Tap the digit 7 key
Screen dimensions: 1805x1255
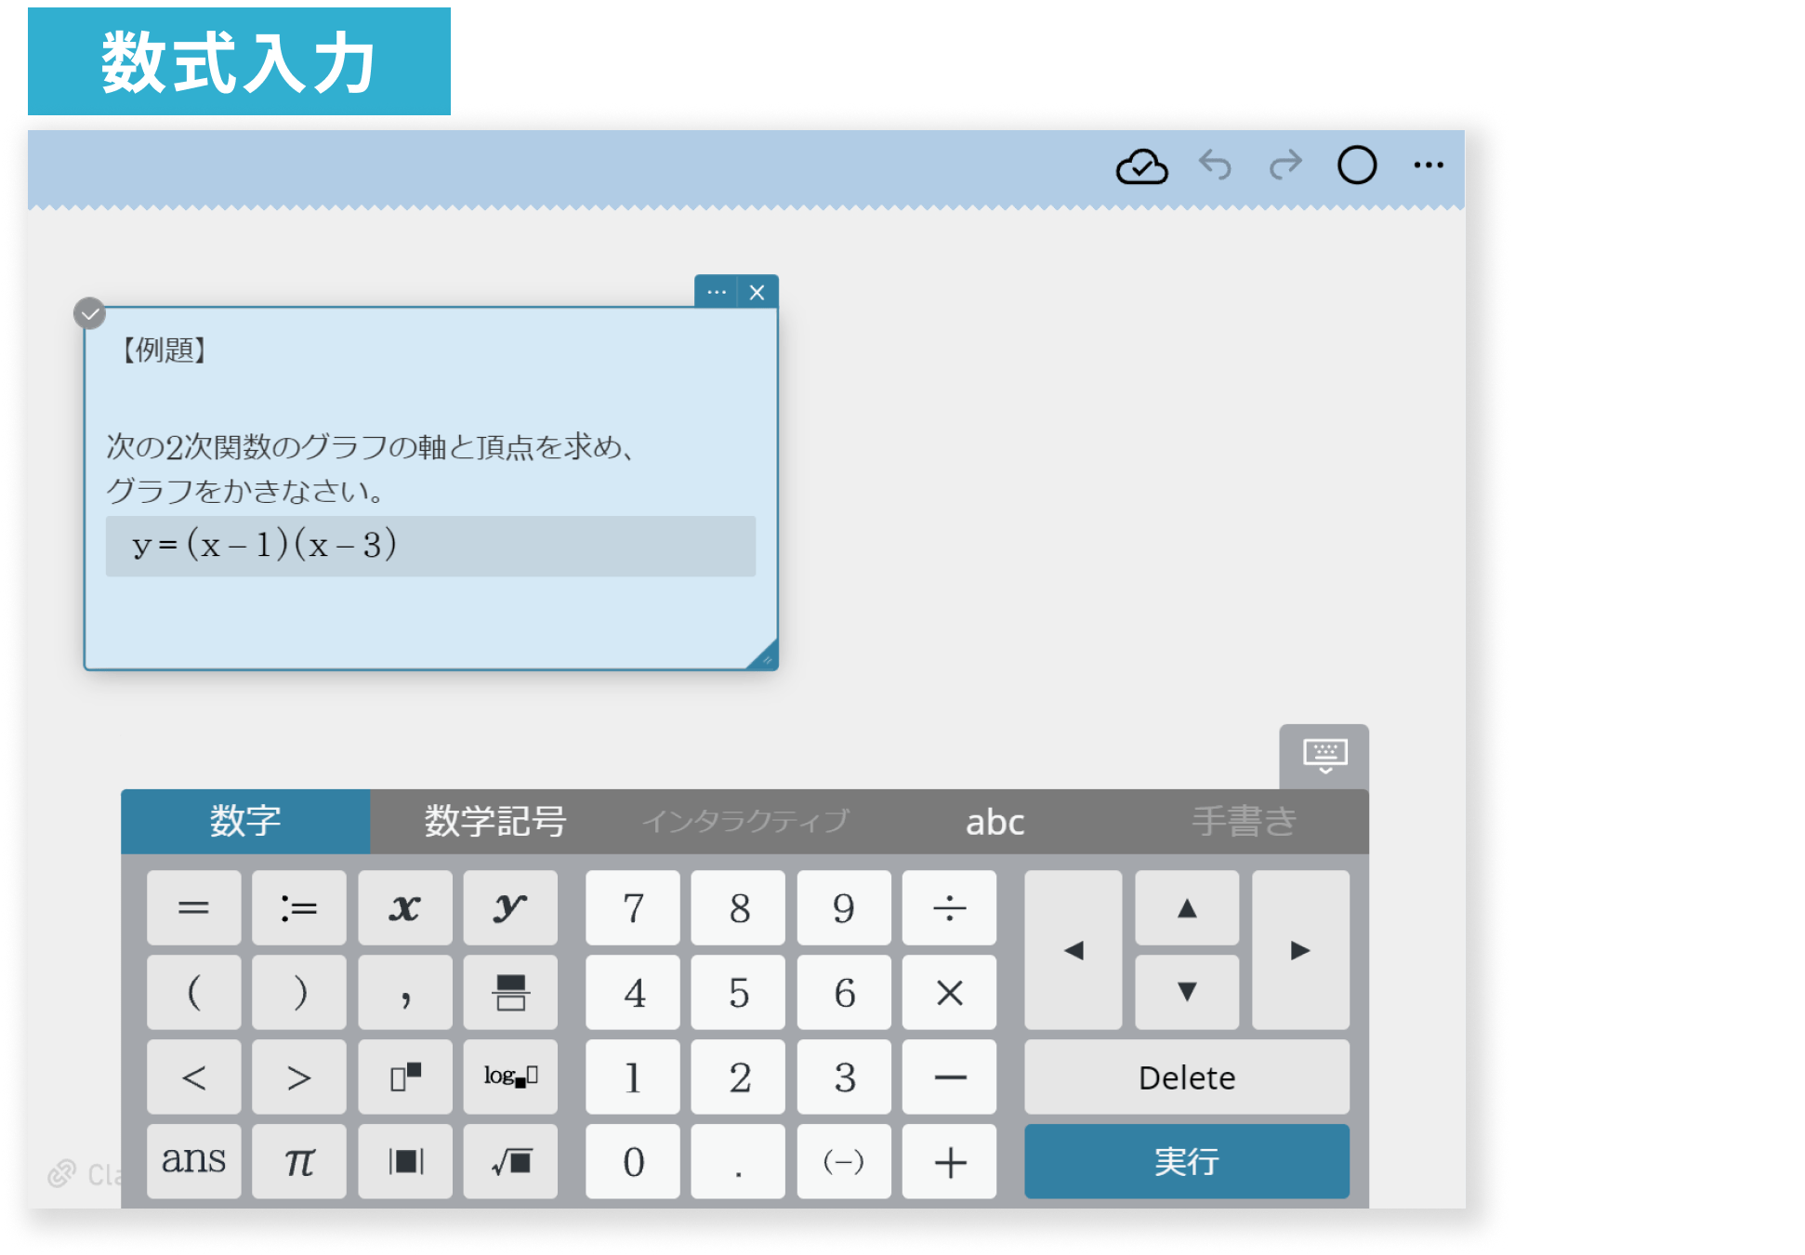click(633, 907)
